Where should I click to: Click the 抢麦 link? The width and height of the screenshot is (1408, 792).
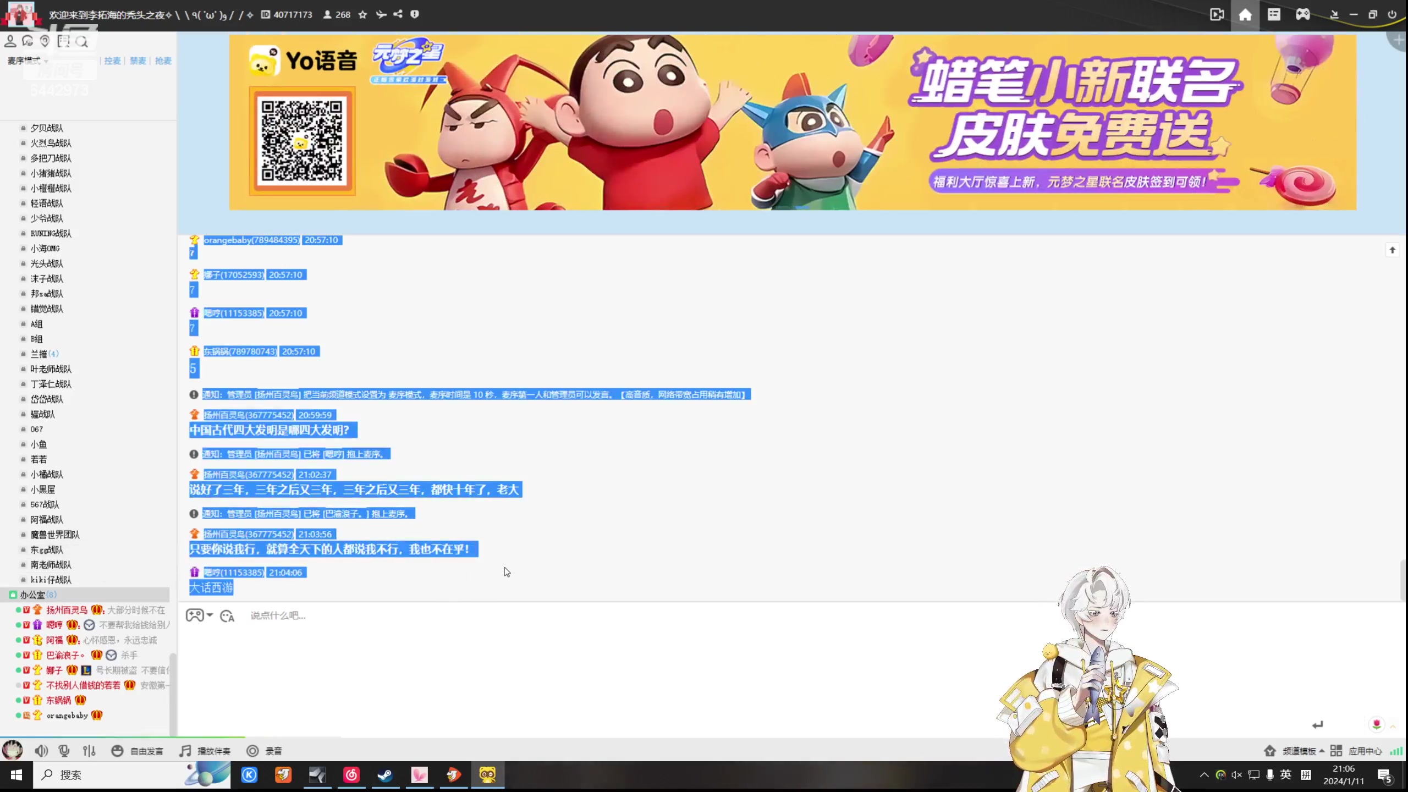(x=163, y=61)
